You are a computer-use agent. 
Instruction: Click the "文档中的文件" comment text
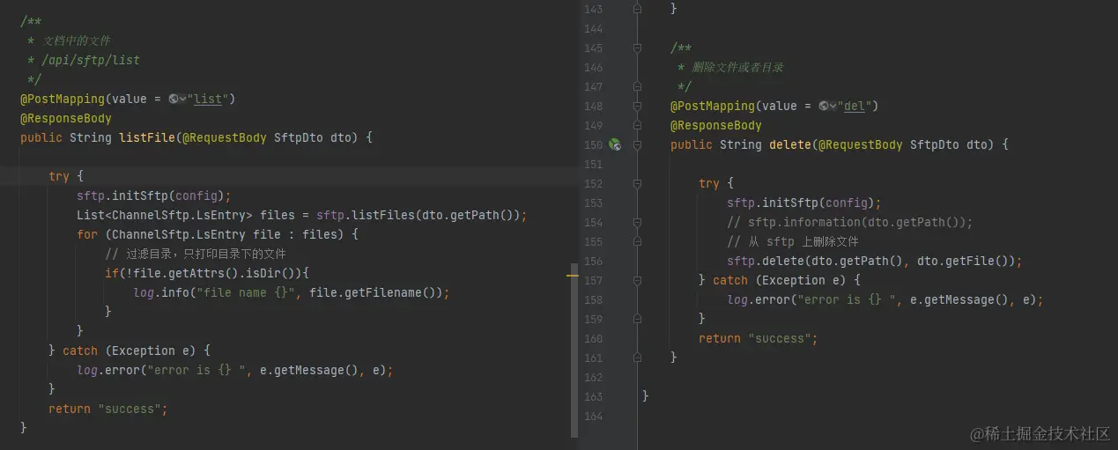tap(77, 41)
